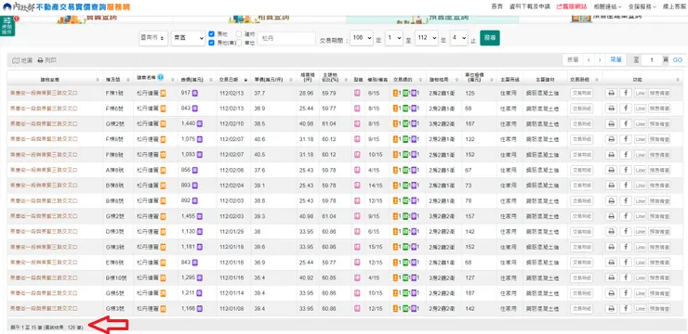Screen dimensions: 688x334
Task: Check the 車位 checkbox
Action: 239,43
